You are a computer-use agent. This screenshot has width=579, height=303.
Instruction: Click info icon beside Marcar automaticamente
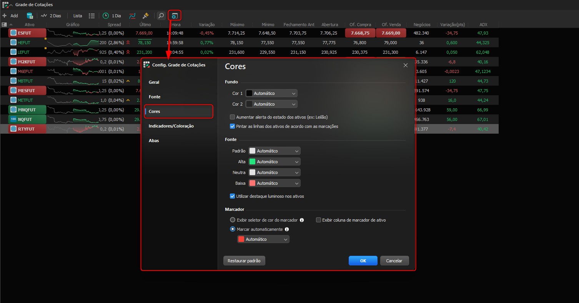[x=287, y=229]
